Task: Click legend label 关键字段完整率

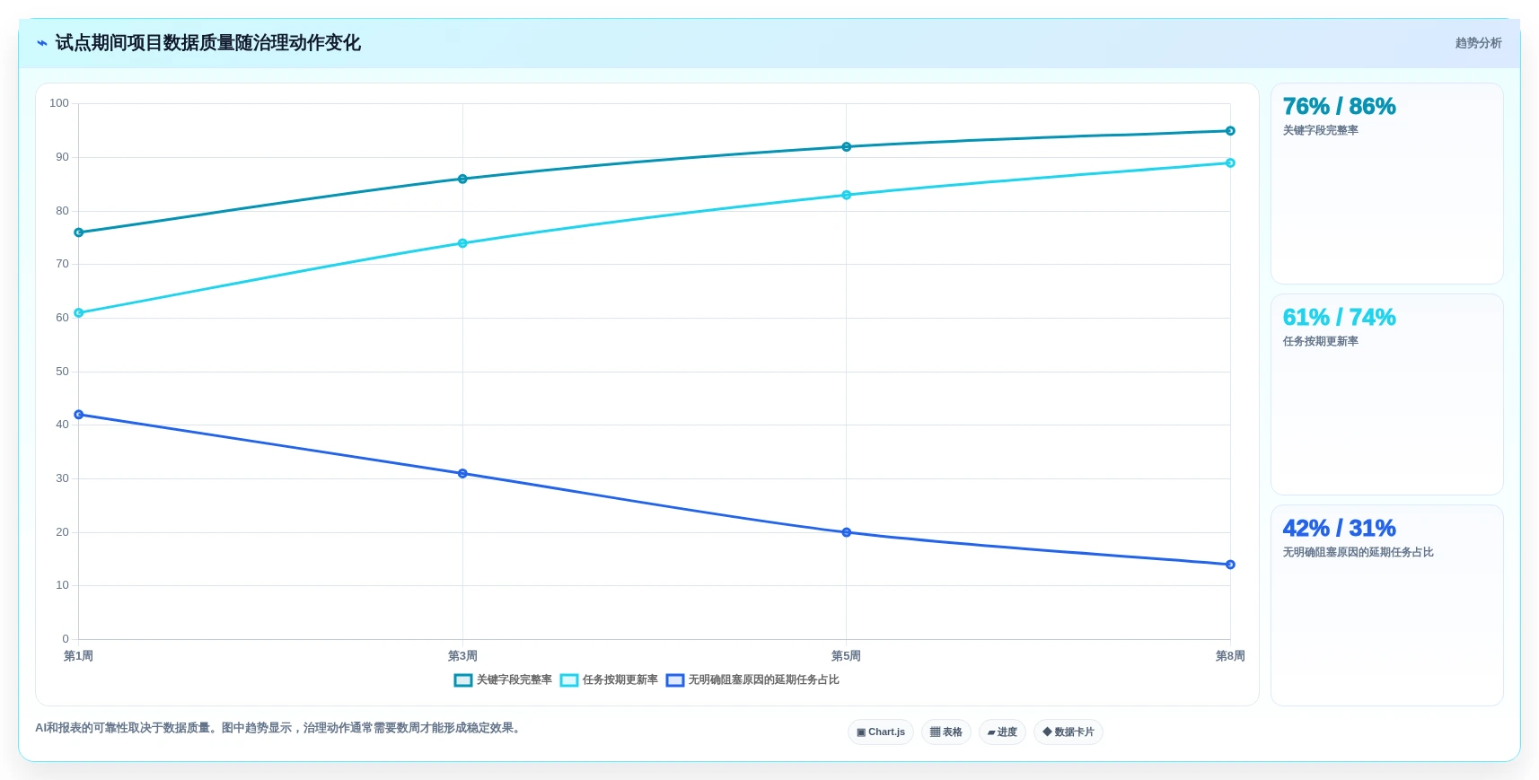Action: pyautogui.click(x=514, y=680)
